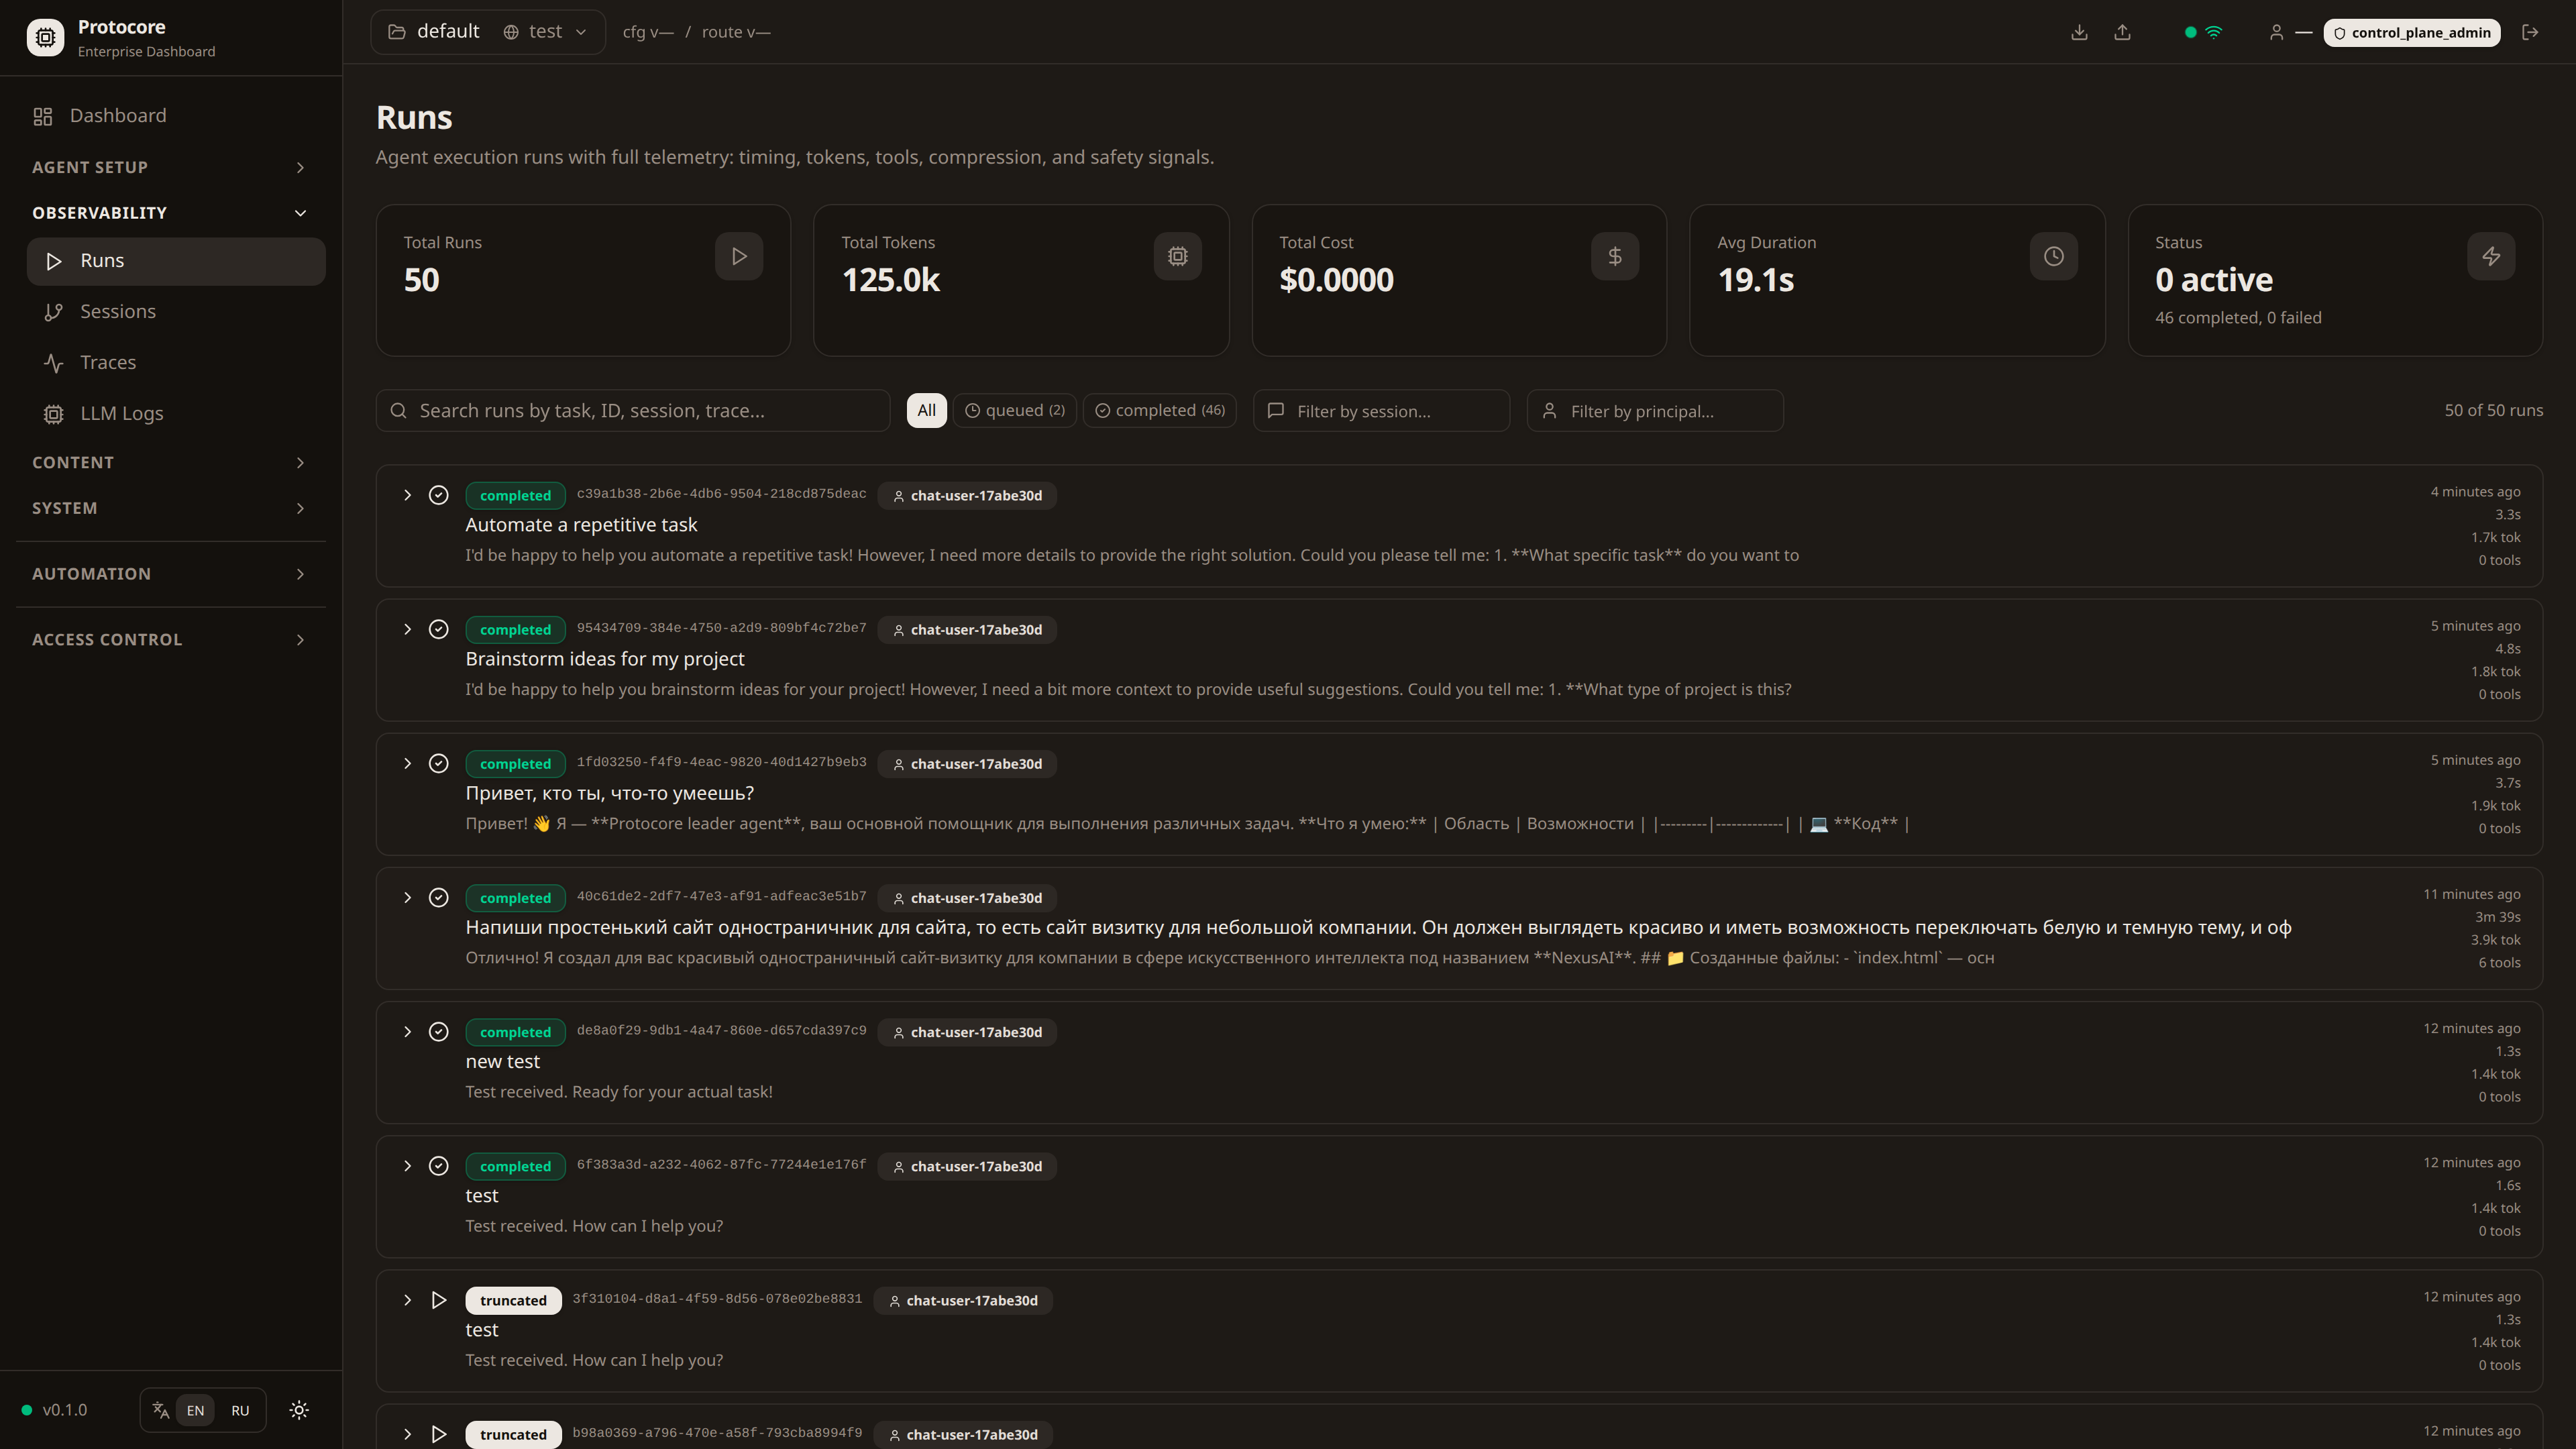The width and height of the screenshot is (2576, 1449).
Task: Expand the Automate a repetitive task run
Action: coord(407,495)
